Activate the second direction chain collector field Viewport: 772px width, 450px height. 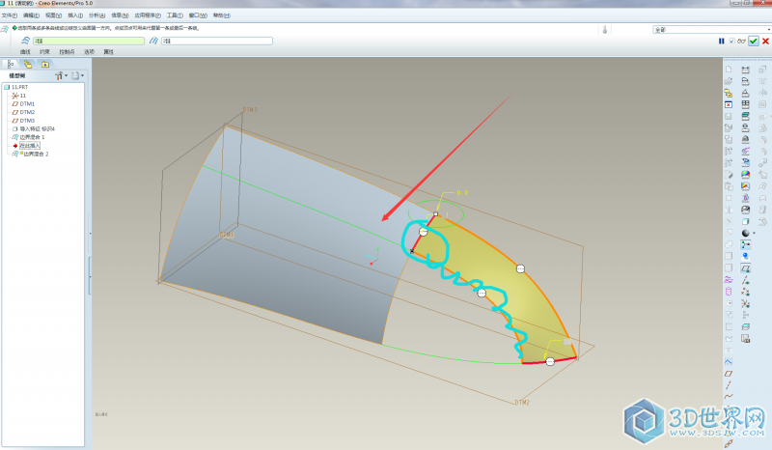click(217, 41)
